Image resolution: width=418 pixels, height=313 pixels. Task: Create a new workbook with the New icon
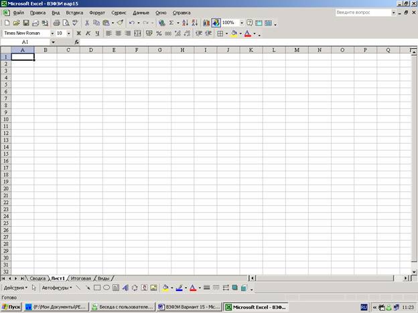pyautogui.click(x=7, y=23)
